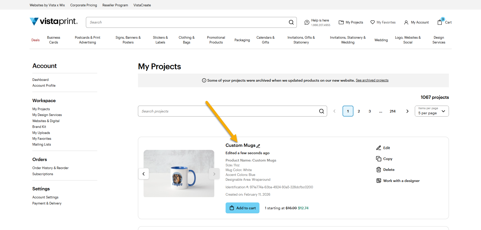Image resolution: width=481 pixels, height=230 pixels.
Task: Click Add to cart button
Action: coord(243,208)
